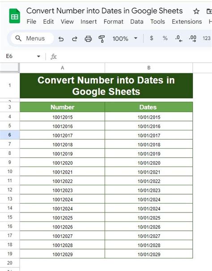Viewport: 212px width, 271px height.
Task: Select row 1 header
Action: (10, 85)
